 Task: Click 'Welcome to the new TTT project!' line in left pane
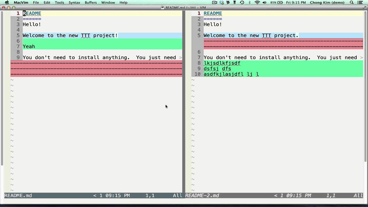point(70,35)
